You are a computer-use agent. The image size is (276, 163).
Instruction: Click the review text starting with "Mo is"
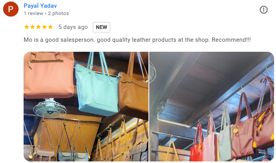[x=137, y=40]
